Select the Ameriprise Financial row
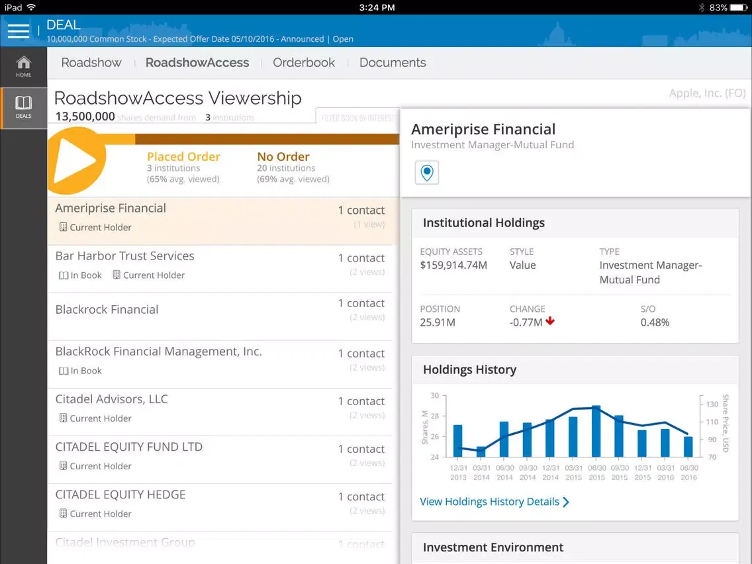 click(x=223, y=221)
